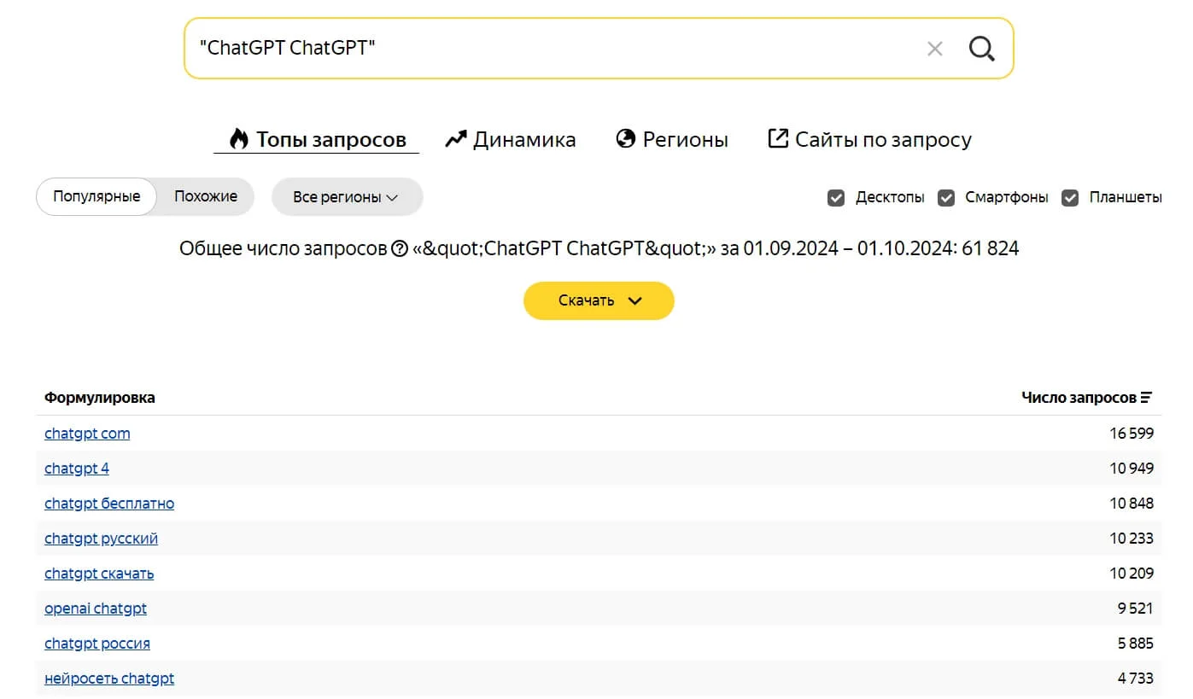Screen dimensions: 1193x699
Task: Uncheck the Десктопы checkbox
Action: pyautogui.click(x=836, y=198)
